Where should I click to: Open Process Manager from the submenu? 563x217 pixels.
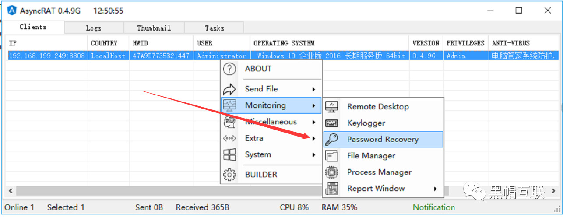[x=383, y=172]
